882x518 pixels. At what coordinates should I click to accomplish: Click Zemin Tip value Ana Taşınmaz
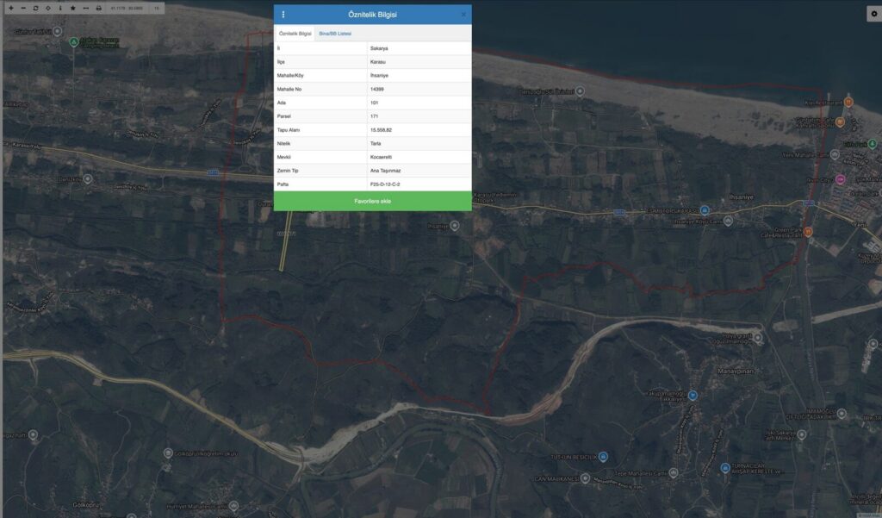385,171
